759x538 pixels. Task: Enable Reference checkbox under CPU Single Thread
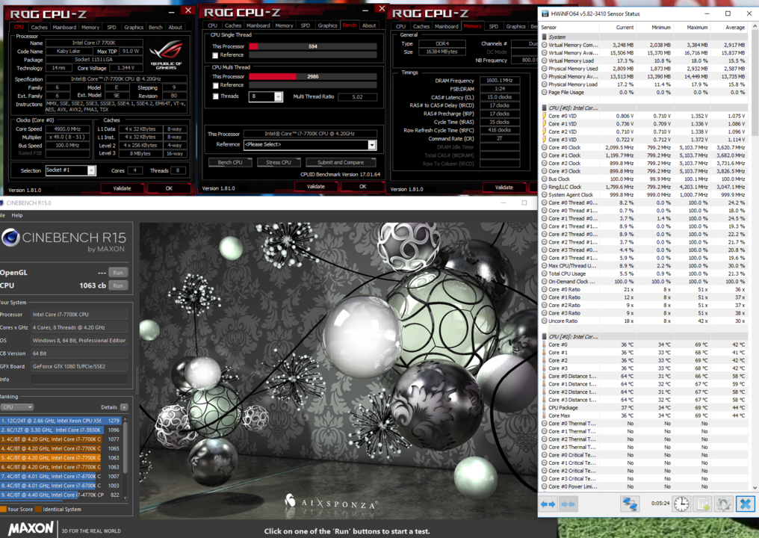click(x=215, y=56)
